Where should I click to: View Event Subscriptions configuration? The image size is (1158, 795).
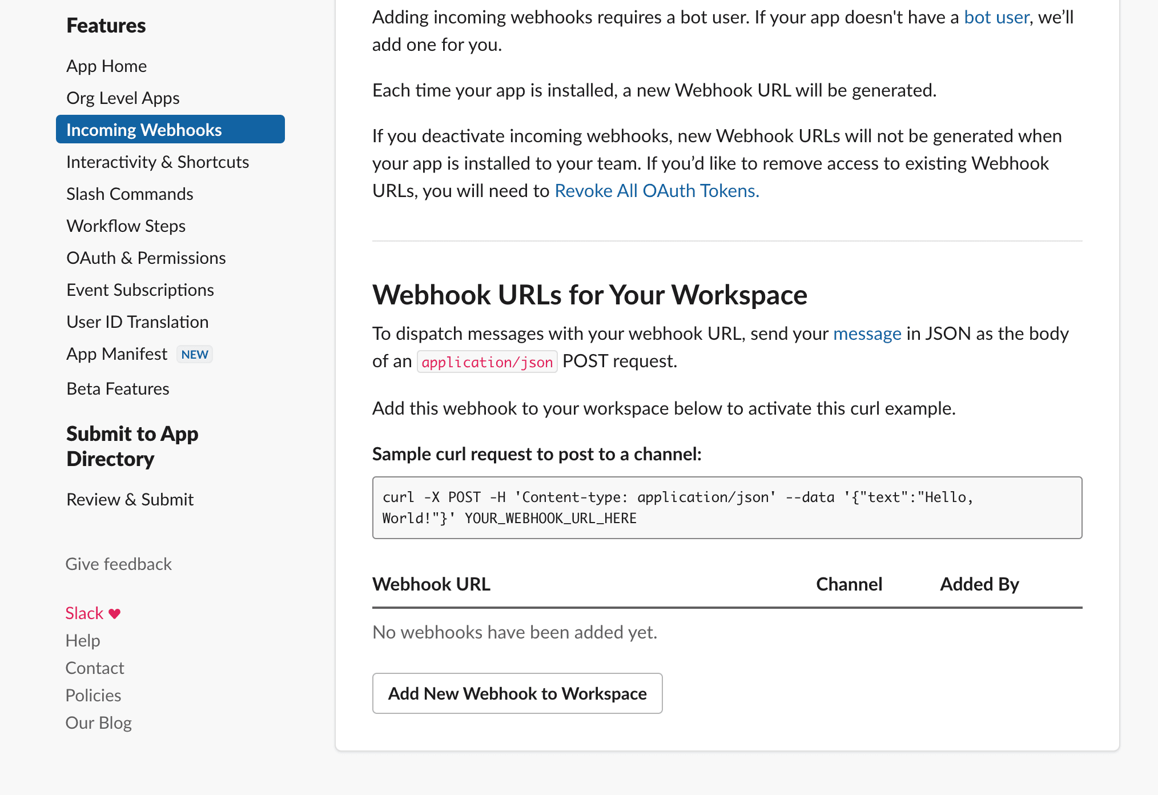pos(140,290)
